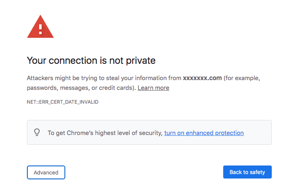Click the word protection in the blue link
The width and height of the screenshot is (284, 196).
pos(229,133)
